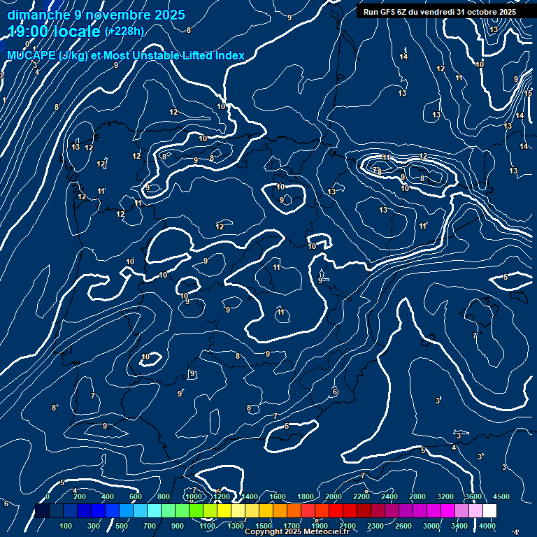
Task: Click the dark crimson 2300 legend swatch
Action: click(x=378, y=511)
